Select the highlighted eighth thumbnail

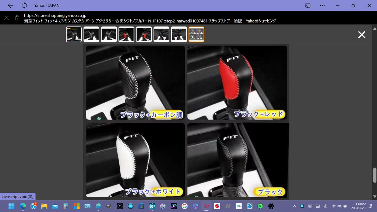(197, 34)
